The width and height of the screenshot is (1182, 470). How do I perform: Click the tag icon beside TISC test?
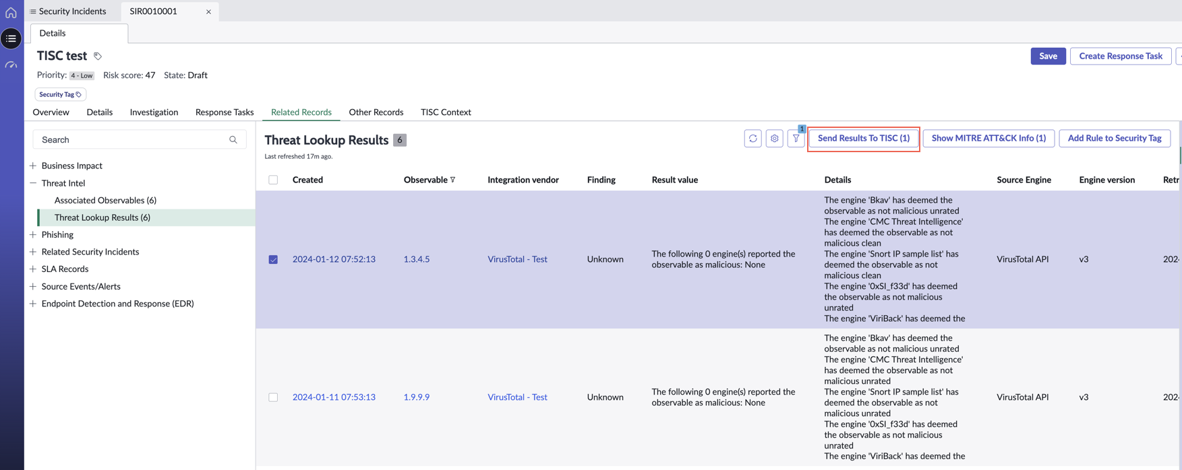(98, 56)
